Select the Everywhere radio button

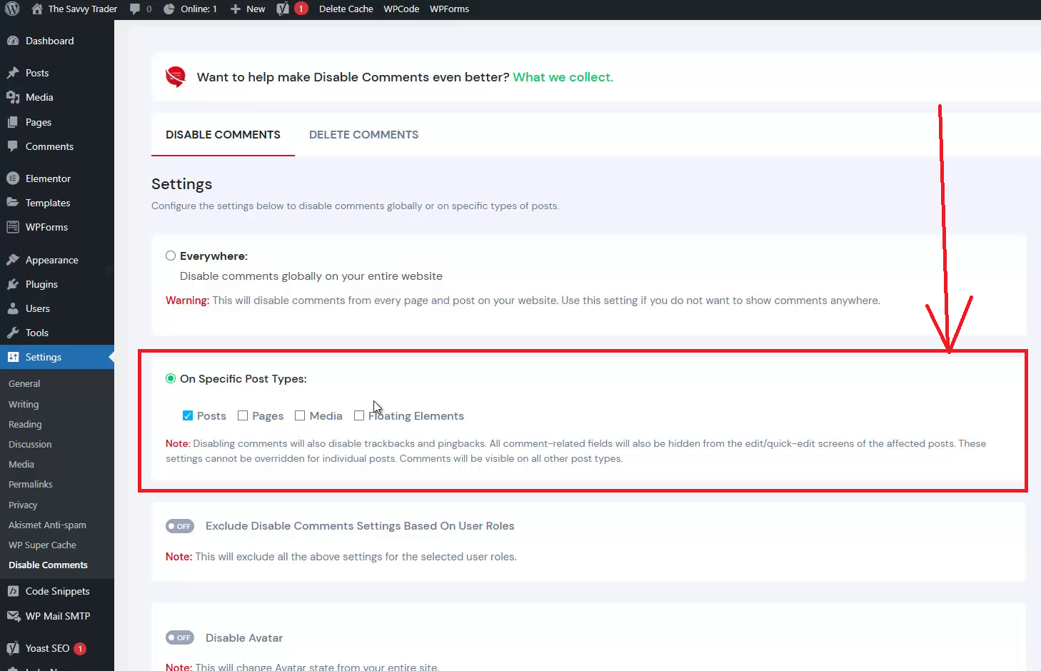point(171,256)
